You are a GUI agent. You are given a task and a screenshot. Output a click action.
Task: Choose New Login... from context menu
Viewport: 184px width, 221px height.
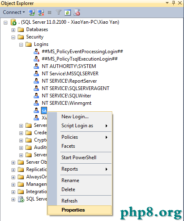tap(80, 117)
